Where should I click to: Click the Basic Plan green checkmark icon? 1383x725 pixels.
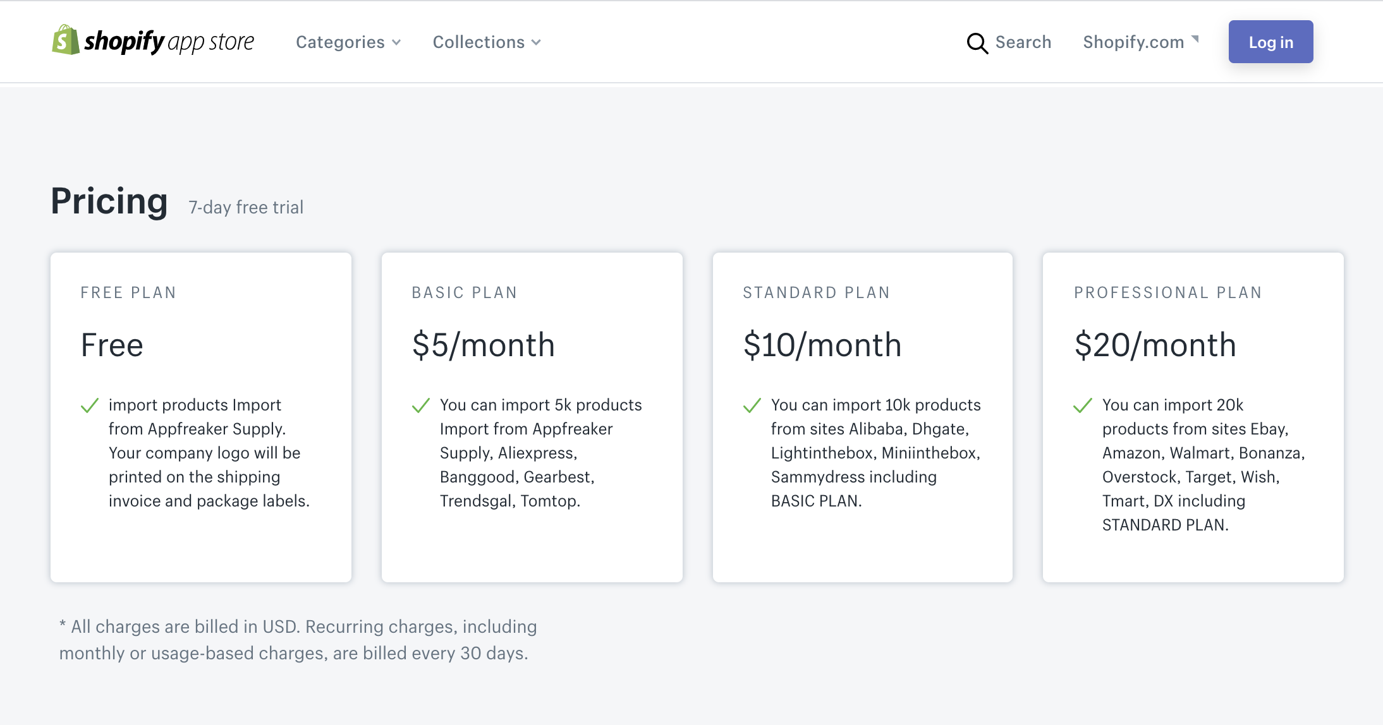pos(421,405)
